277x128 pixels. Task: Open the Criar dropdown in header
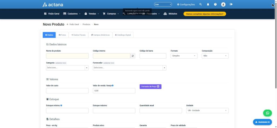163,4
